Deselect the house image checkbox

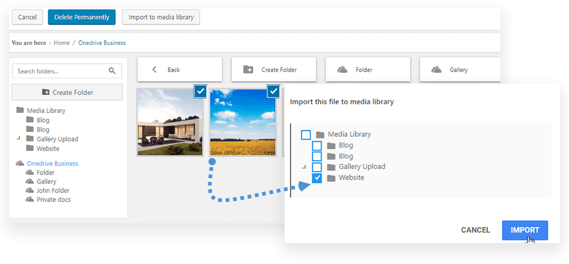(x=200, y=91)
